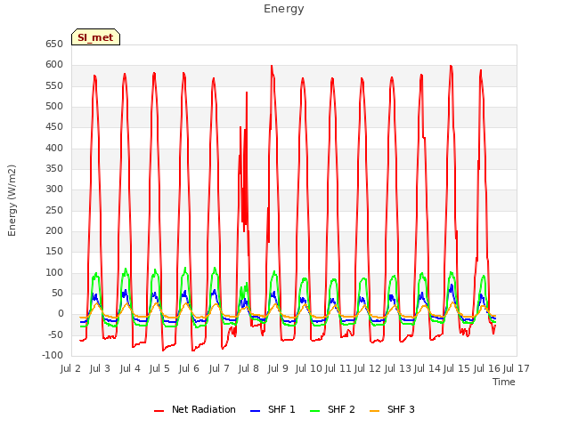This screenshot has width=570, height=427.
Task: Click the Jul 13 tick label
Action: 398,368
